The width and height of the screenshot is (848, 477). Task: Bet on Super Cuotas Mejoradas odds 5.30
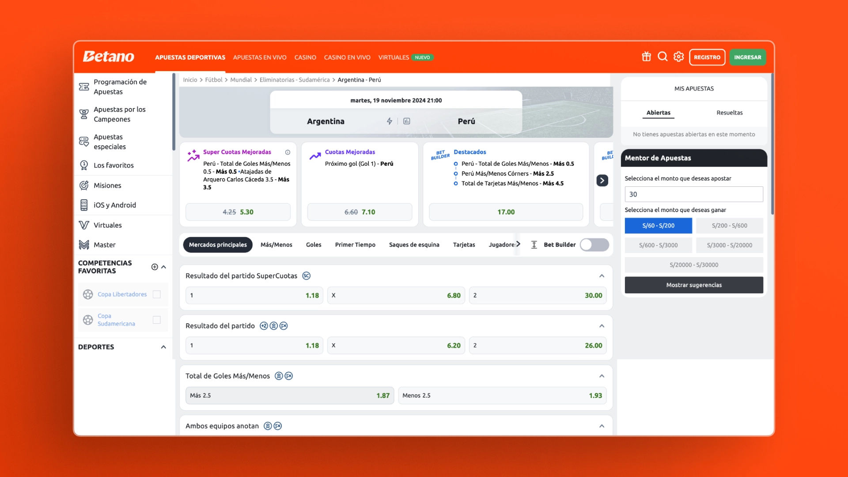[238, 212]
